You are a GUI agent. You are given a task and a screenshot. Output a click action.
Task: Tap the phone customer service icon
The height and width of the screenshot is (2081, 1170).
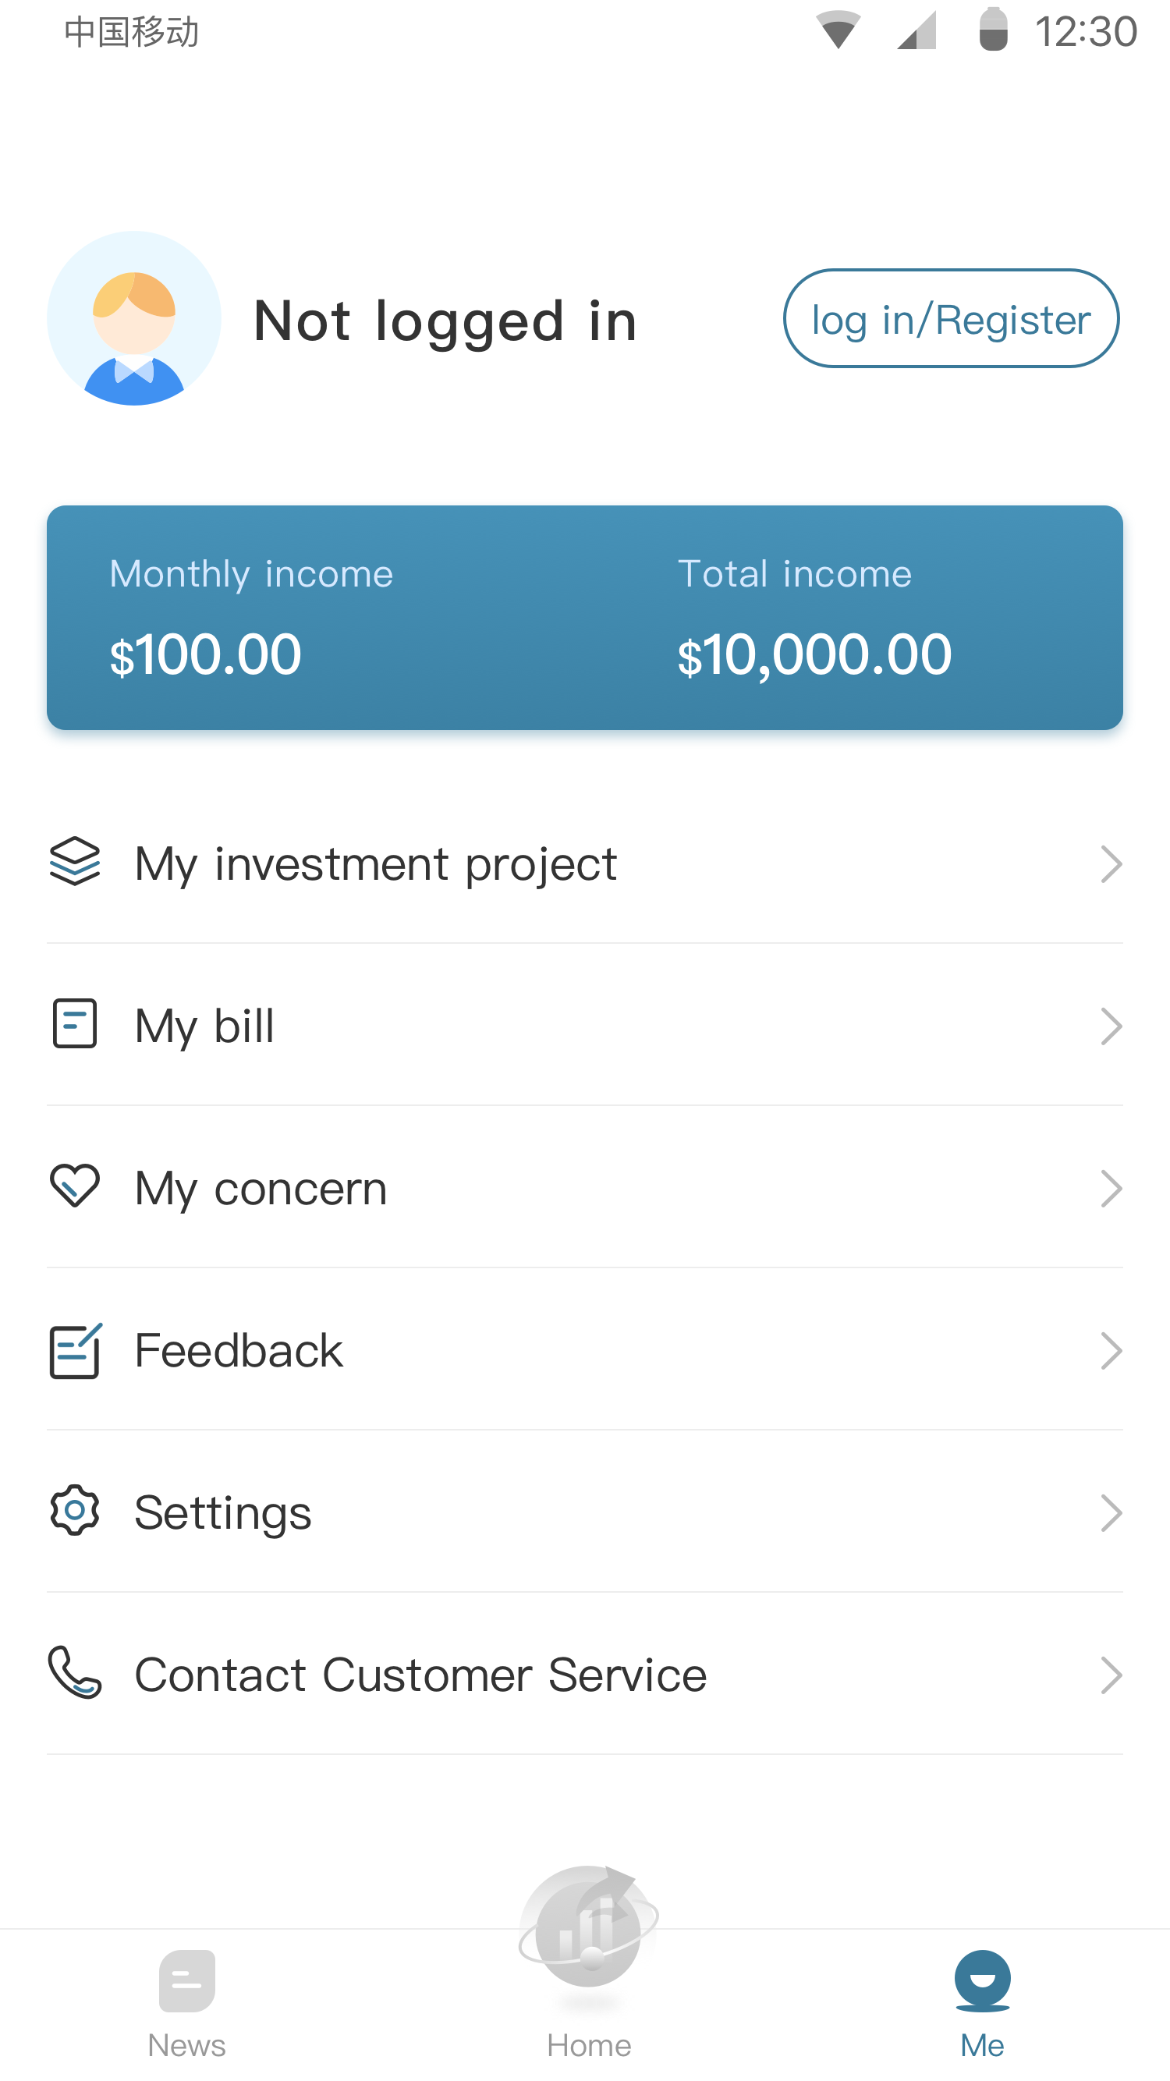[x=75, y=1673]
